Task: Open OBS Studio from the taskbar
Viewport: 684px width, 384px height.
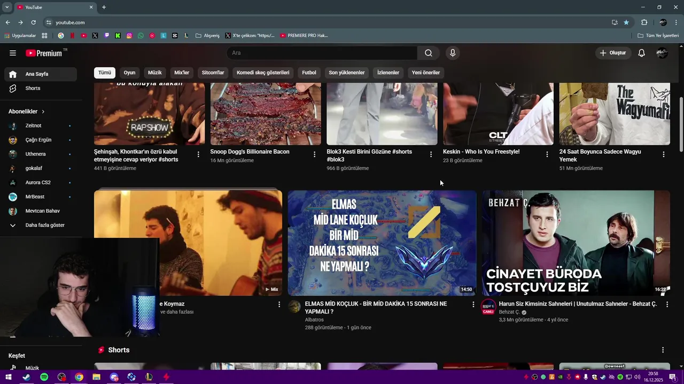Action: (x=61, y=377)
